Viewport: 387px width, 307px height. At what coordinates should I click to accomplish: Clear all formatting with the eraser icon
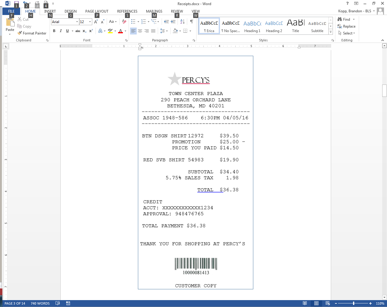click(x=124, y=22)
